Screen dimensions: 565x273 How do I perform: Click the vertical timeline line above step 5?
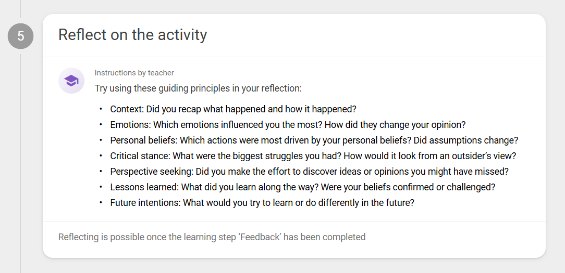(x=20, y=9)
